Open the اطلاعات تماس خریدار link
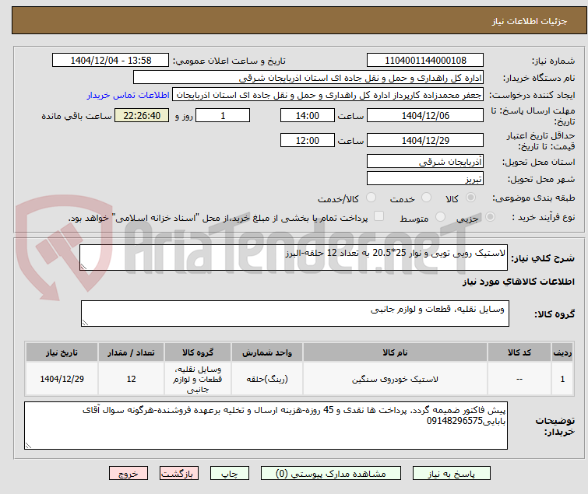This screenshot has height=494, width=588. pos(129,95)
